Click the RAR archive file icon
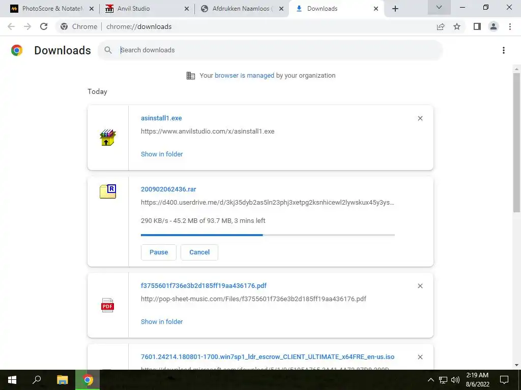 click(108, 191)
